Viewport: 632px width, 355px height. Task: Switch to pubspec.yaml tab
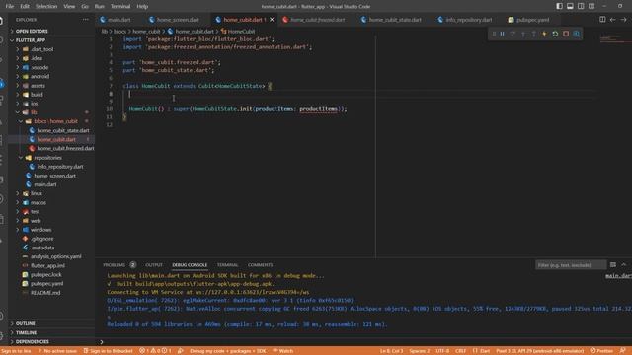532,20
